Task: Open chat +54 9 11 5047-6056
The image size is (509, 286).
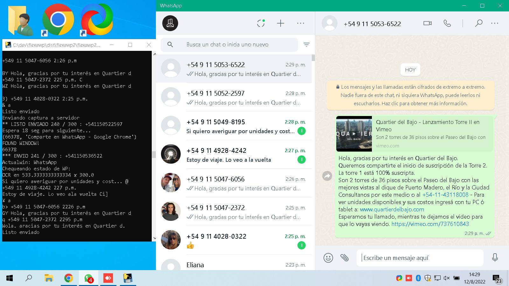Action: coord(234,183)
